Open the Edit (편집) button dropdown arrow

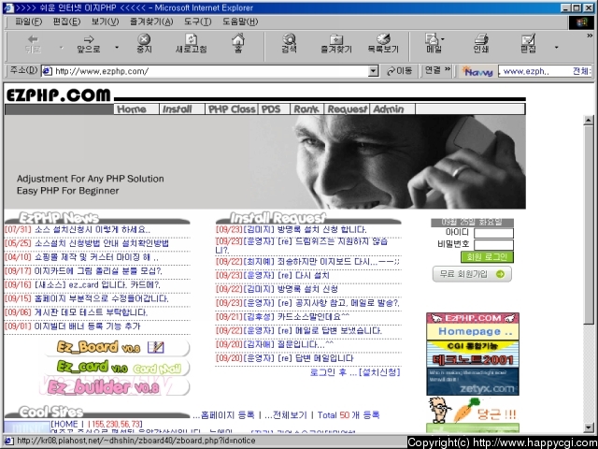coord(557,48)
